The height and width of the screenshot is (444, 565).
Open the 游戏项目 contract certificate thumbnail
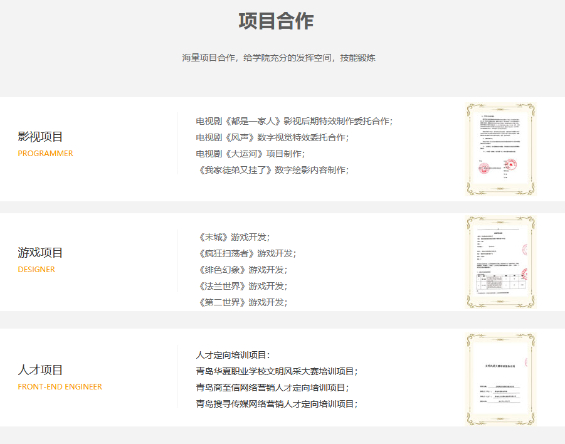click(500, 263)
